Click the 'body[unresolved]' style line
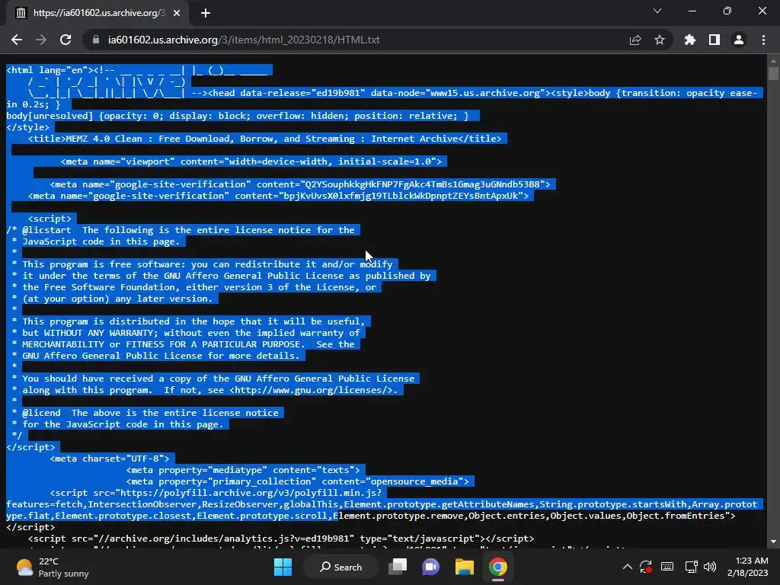This screenshot has width=780, height=585. (x=238, y=116)
